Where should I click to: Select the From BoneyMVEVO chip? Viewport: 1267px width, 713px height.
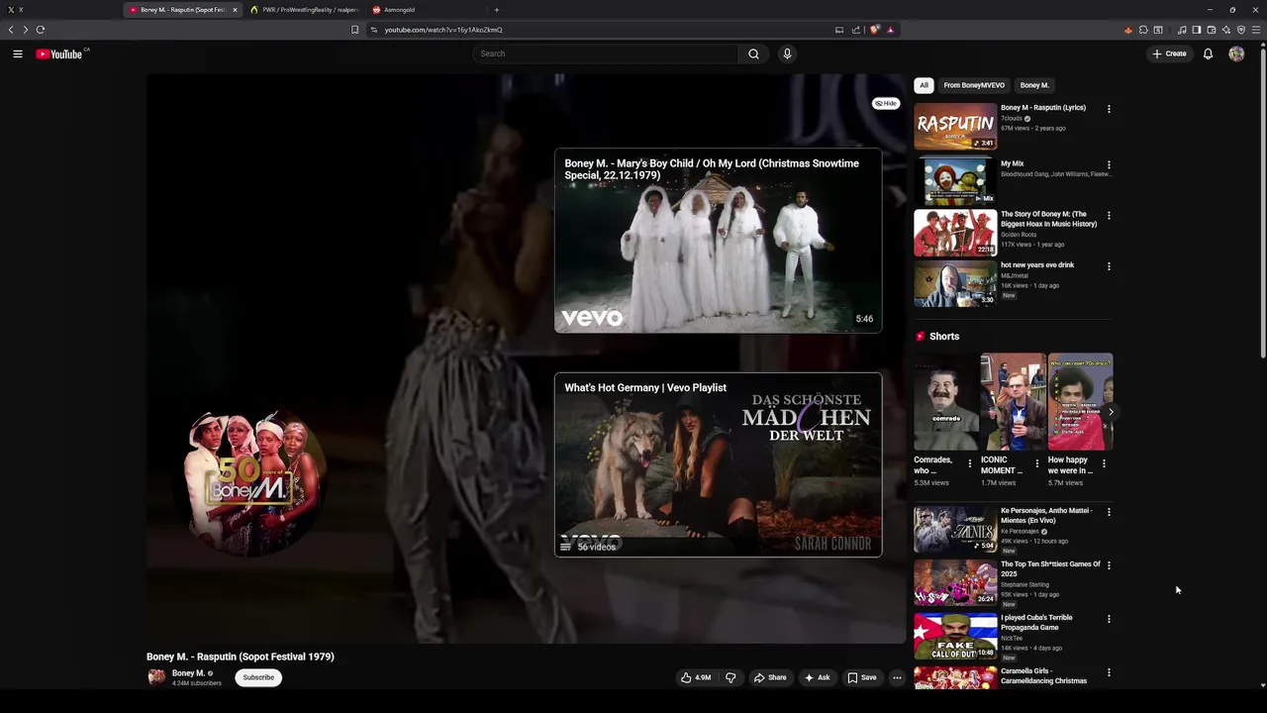pyautogui.click(x=974, y=85)
